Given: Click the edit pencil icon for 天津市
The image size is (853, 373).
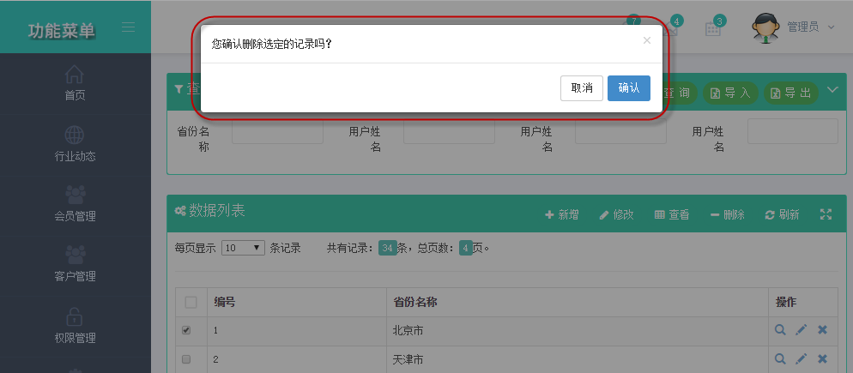Looking at the screenshot, I should (802, 359).
